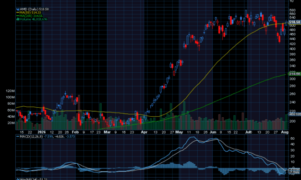Screen dimensions: 301x180
Task: Click the '2026' label on the date axis
Action: [41, 132]
